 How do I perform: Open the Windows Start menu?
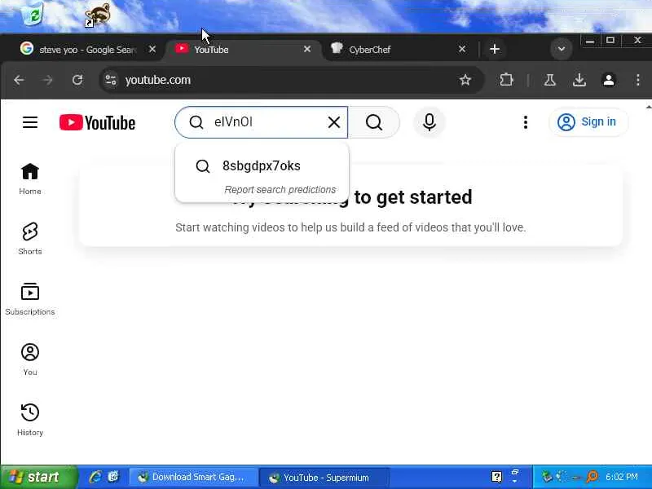(x=38, y=477)
